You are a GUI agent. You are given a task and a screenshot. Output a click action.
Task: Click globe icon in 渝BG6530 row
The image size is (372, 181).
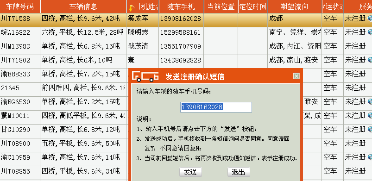[370, 102]
